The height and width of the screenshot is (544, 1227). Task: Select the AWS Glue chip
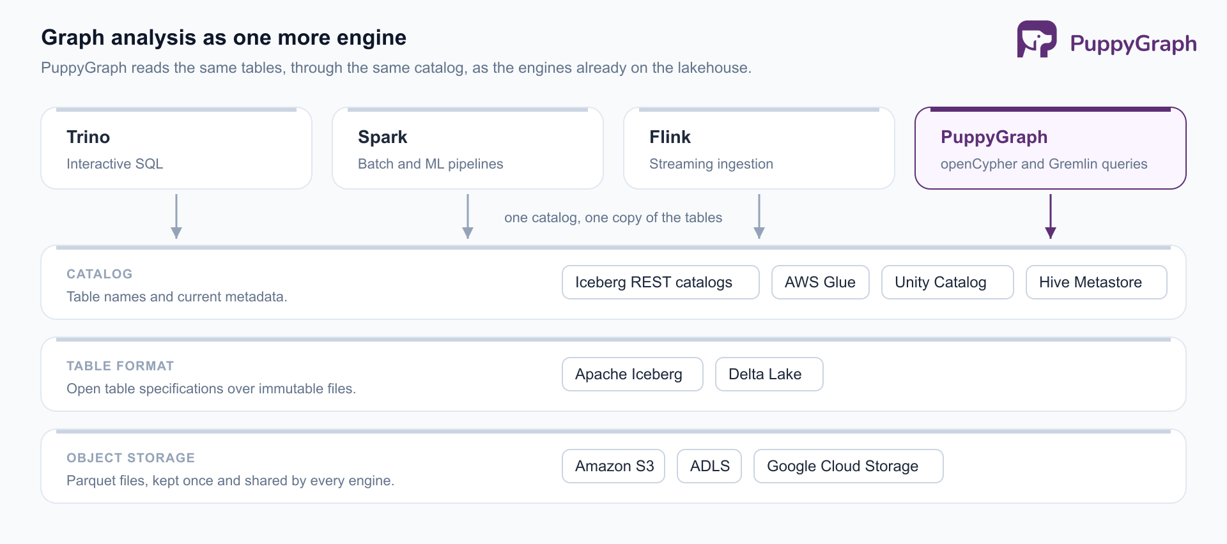[x=821, y=282]
